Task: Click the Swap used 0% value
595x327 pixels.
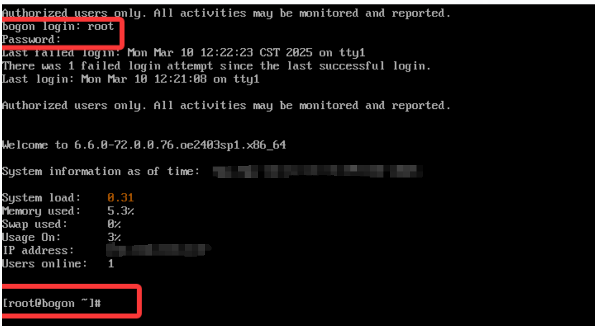Action: 114,224
